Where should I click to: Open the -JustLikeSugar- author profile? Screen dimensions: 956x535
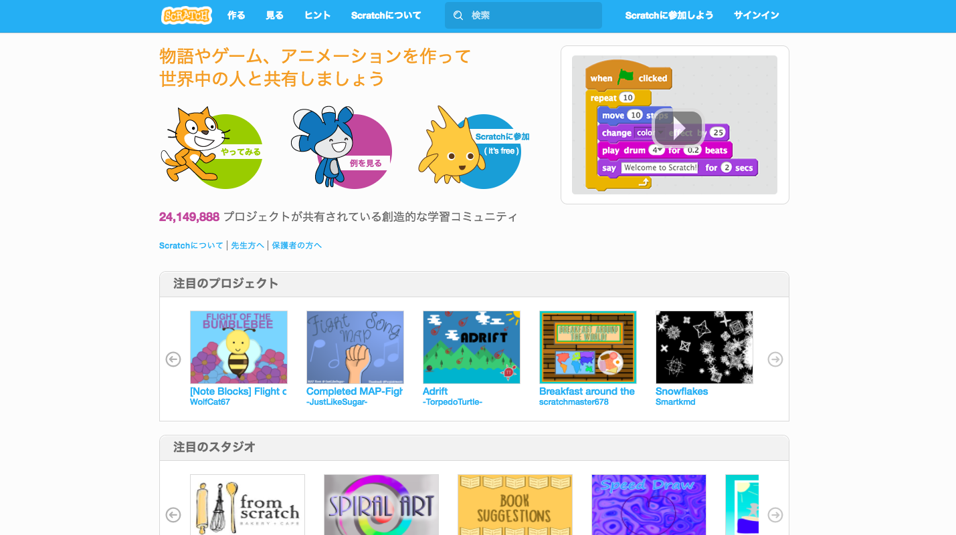coord(337,402)
